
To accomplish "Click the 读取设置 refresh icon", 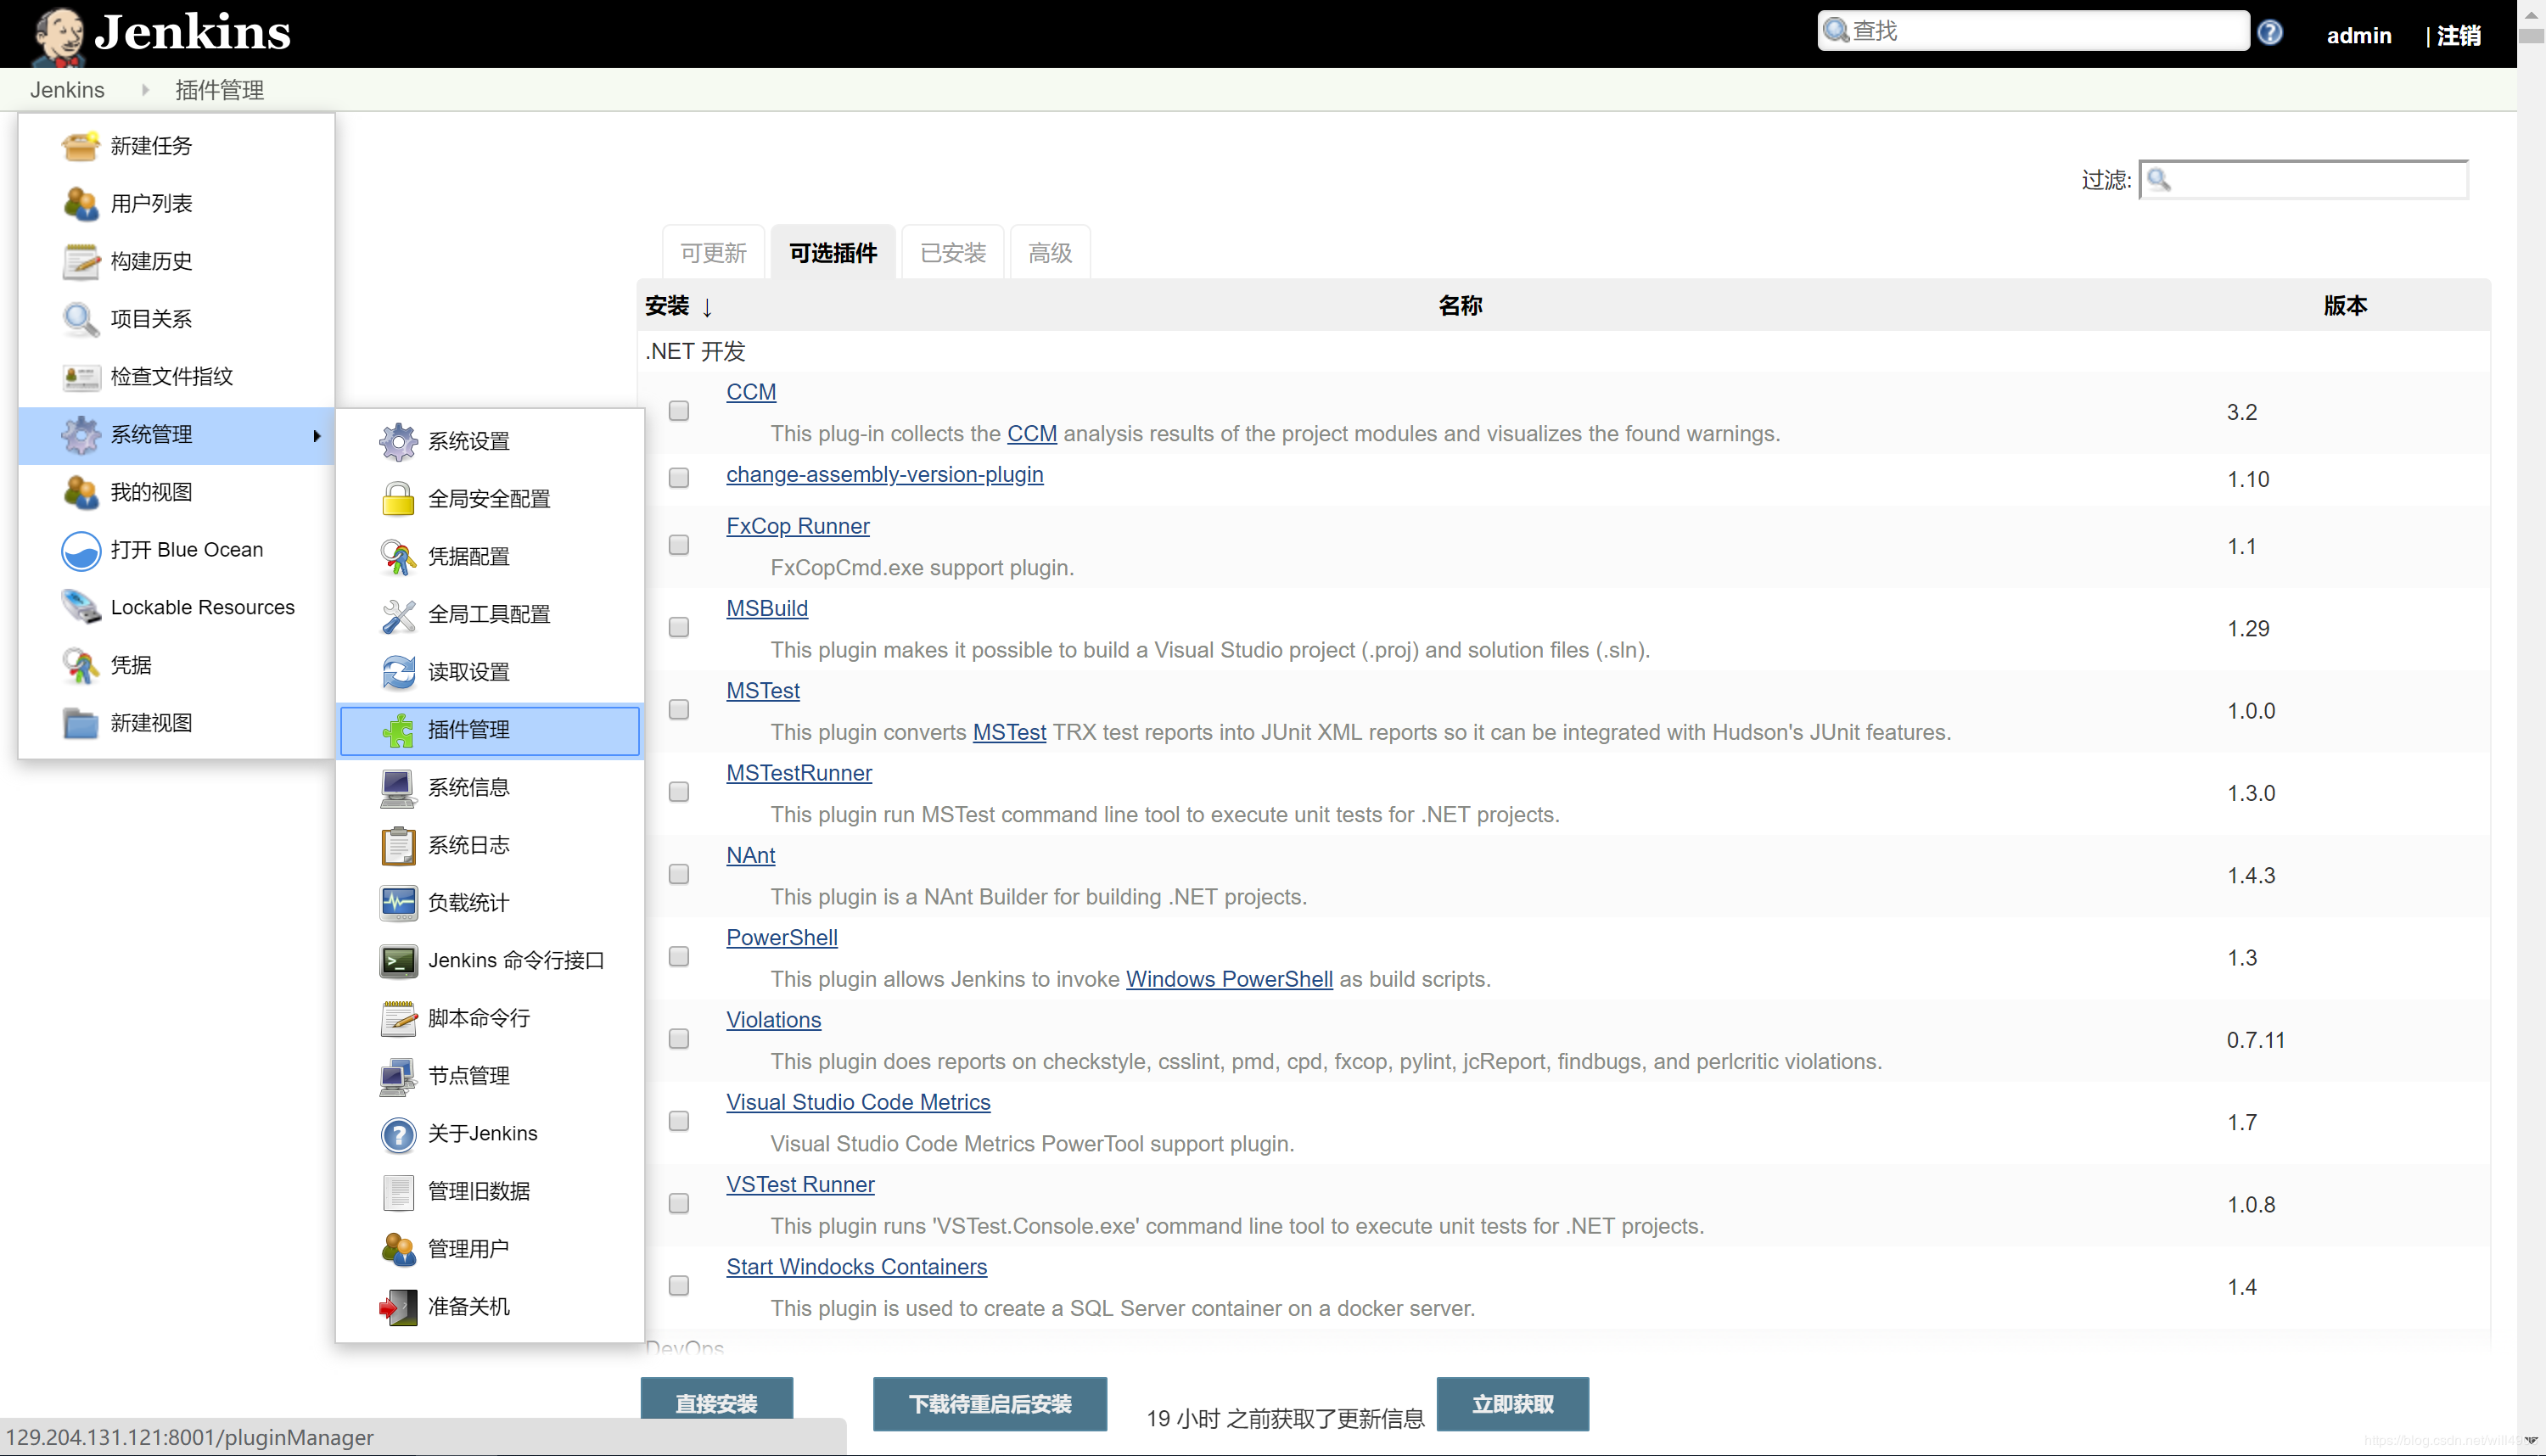I will (x=398, y=672).
